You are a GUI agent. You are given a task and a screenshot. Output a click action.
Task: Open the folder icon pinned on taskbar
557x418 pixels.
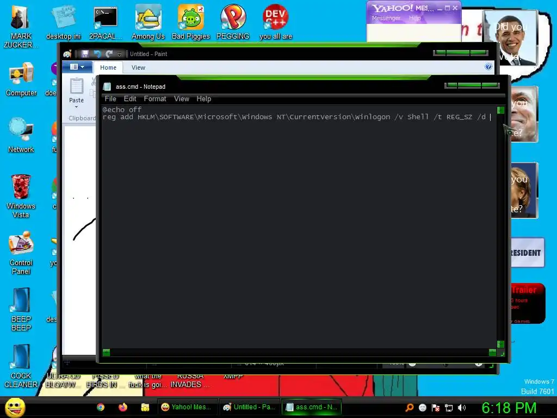(145, 407)
